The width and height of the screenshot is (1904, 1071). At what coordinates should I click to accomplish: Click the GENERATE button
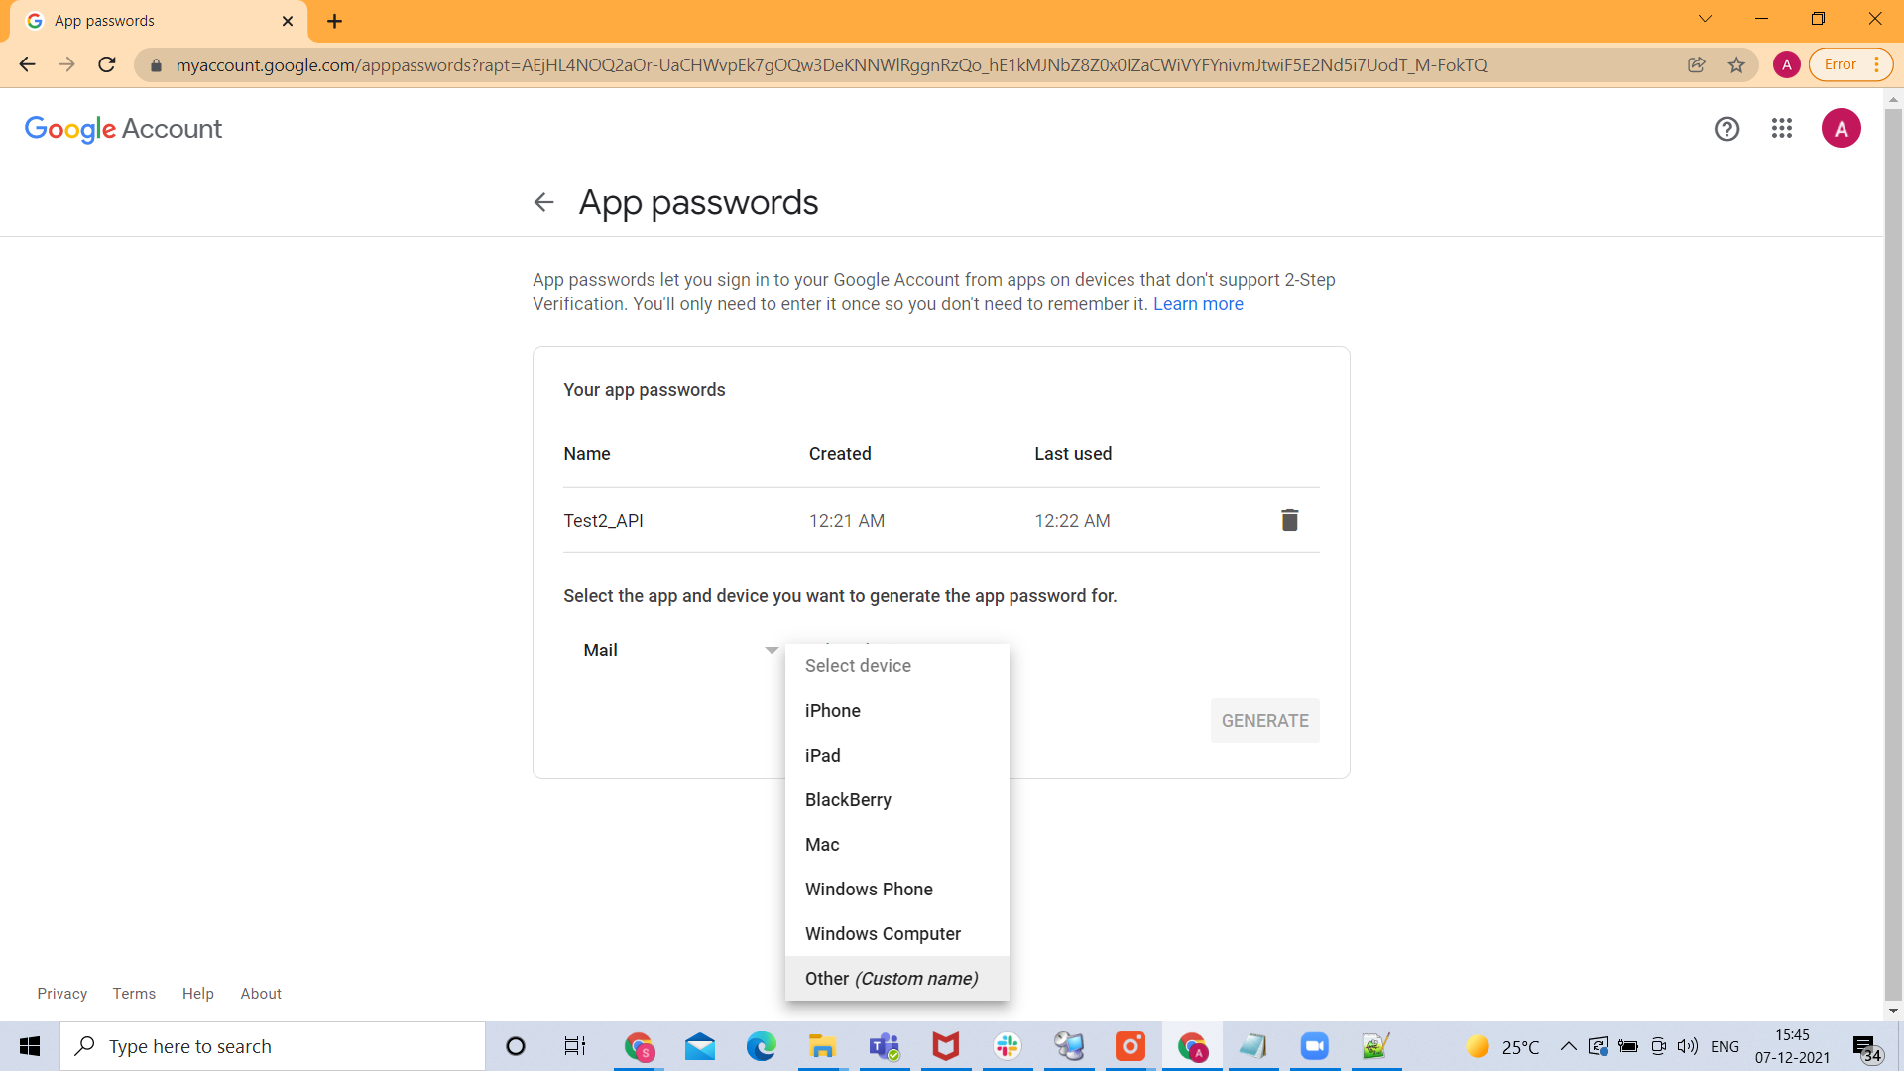tap(1264, 721)
